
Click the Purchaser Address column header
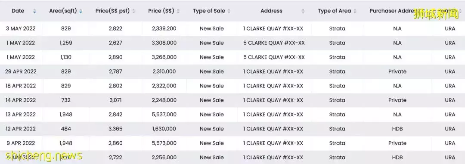[x=391, y=11]
